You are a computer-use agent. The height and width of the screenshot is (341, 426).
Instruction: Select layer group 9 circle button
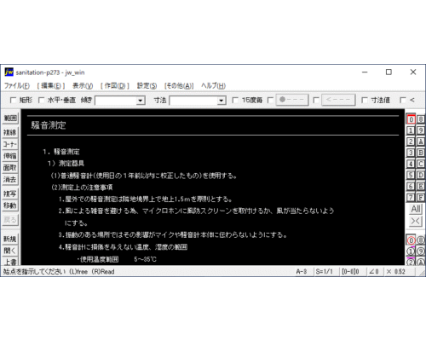click(x=421, y=251)
